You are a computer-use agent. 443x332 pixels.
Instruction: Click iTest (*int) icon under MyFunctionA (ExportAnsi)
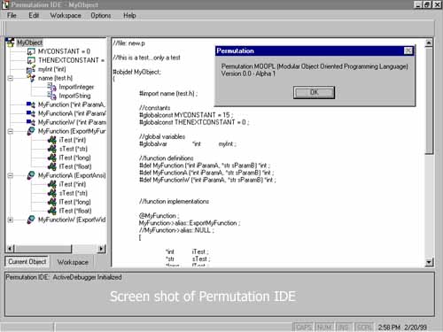[x=52, y=184]
